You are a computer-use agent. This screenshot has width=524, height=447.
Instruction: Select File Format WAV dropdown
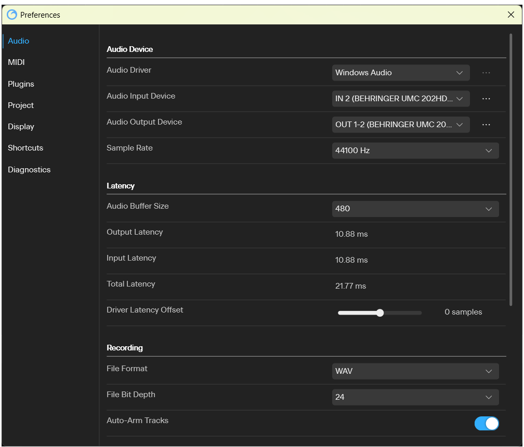point(415,371)
